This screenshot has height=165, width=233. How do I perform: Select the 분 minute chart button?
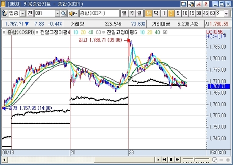[148, 14]
